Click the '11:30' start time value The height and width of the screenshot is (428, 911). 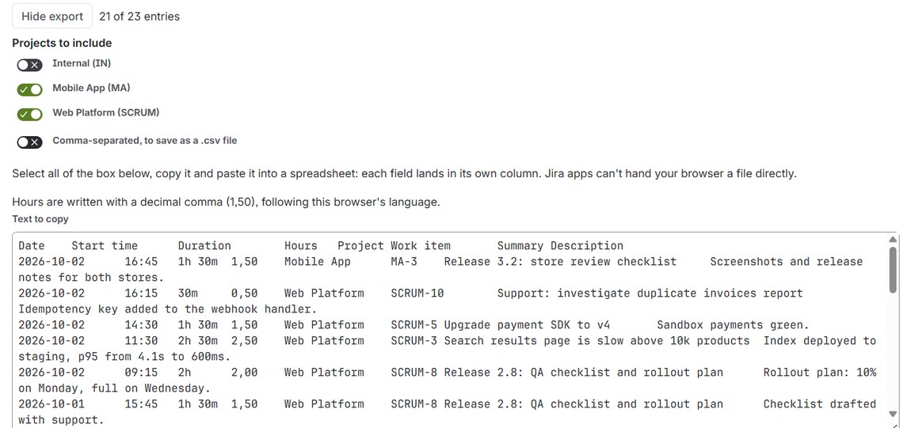tap(141, 340)
